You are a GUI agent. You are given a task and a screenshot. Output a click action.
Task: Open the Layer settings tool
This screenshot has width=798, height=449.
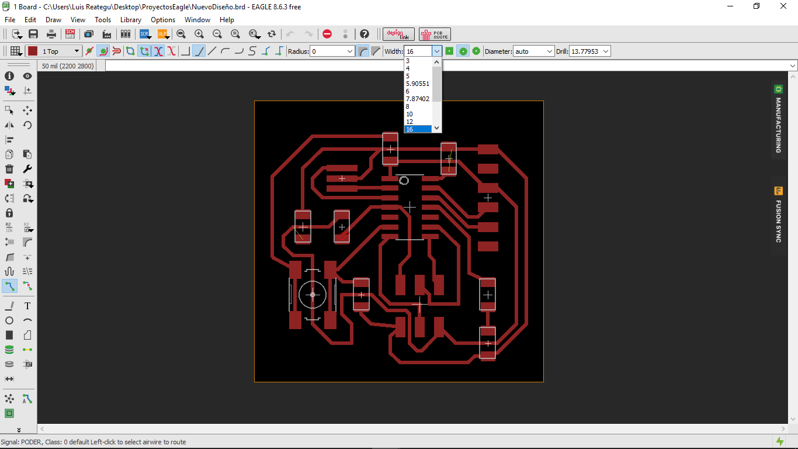(x=9, y=91)
